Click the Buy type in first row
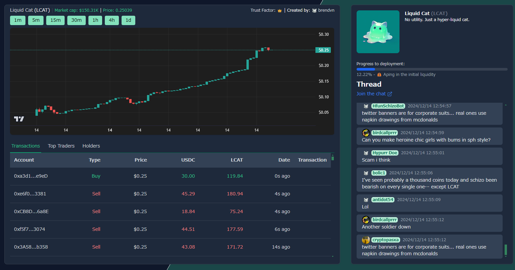 (x=96, y=176)
